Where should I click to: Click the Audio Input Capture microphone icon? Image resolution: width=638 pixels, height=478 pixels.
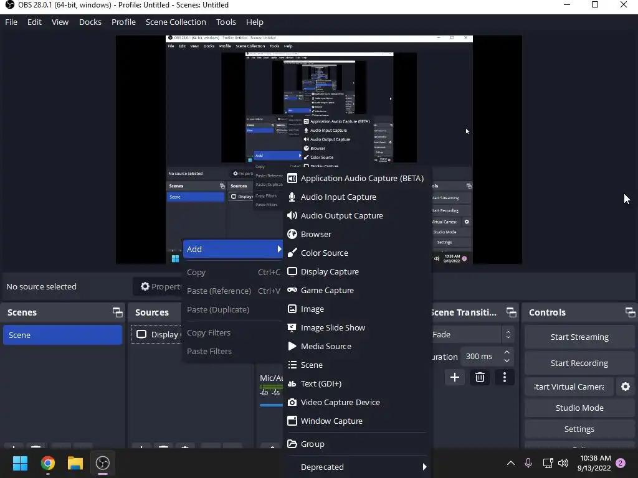tap(292, 197)
